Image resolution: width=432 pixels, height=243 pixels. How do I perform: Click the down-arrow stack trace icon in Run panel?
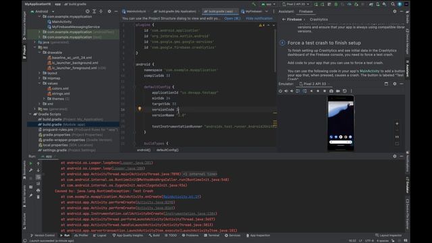(x=38, y=170)
